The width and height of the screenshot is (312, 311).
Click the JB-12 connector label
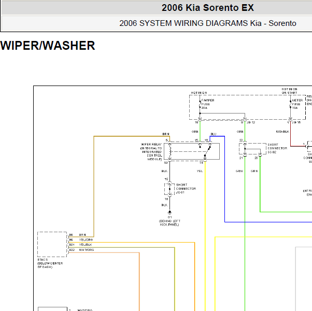tap(251, 122)
